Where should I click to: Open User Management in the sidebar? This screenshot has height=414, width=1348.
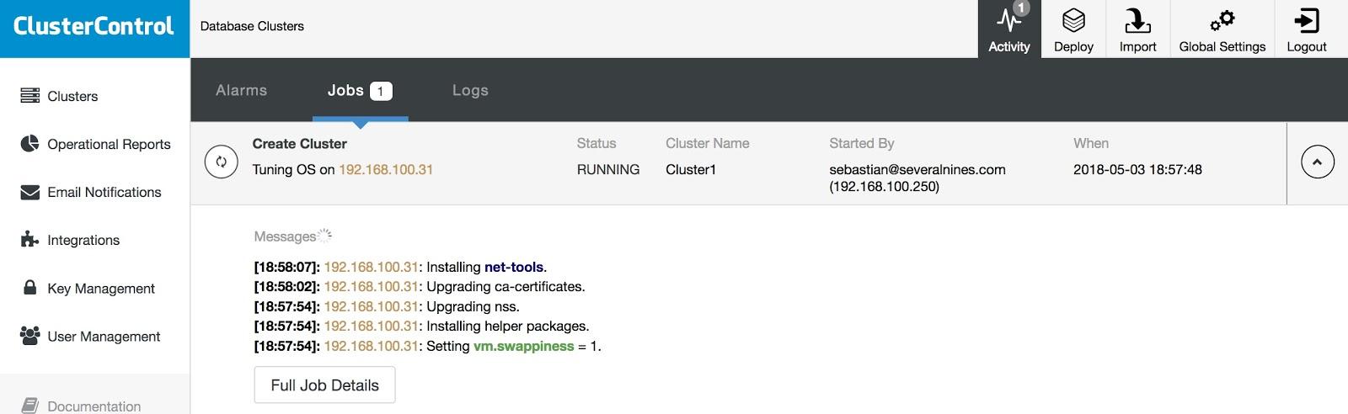(x=104, y=336)
